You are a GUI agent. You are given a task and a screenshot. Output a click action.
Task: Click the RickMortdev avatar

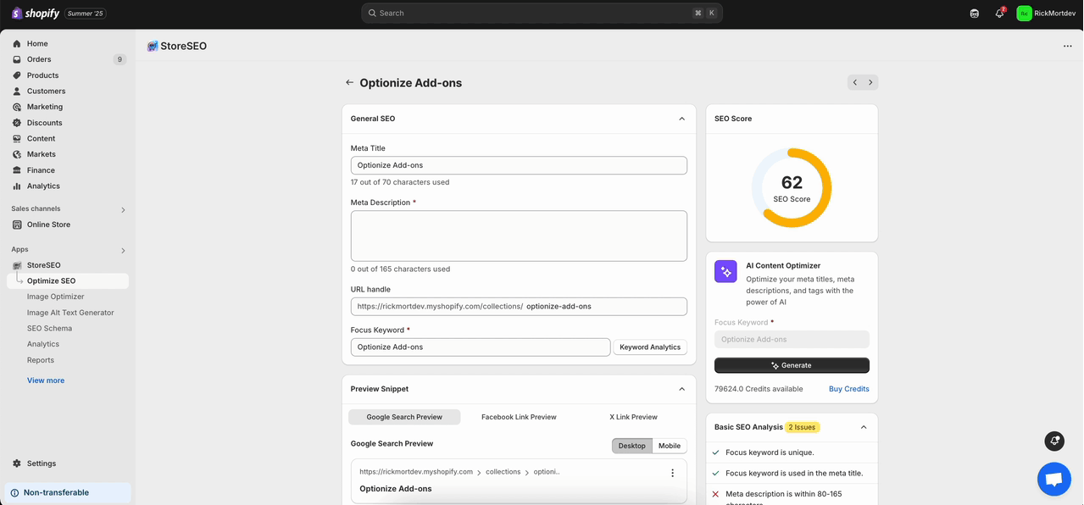[1024, 14]
